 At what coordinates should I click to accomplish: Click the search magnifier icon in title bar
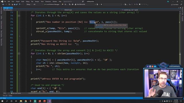point(83,1)
